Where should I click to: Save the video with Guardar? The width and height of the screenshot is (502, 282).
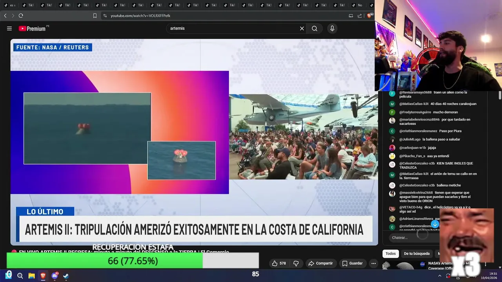tap(352, 264)
